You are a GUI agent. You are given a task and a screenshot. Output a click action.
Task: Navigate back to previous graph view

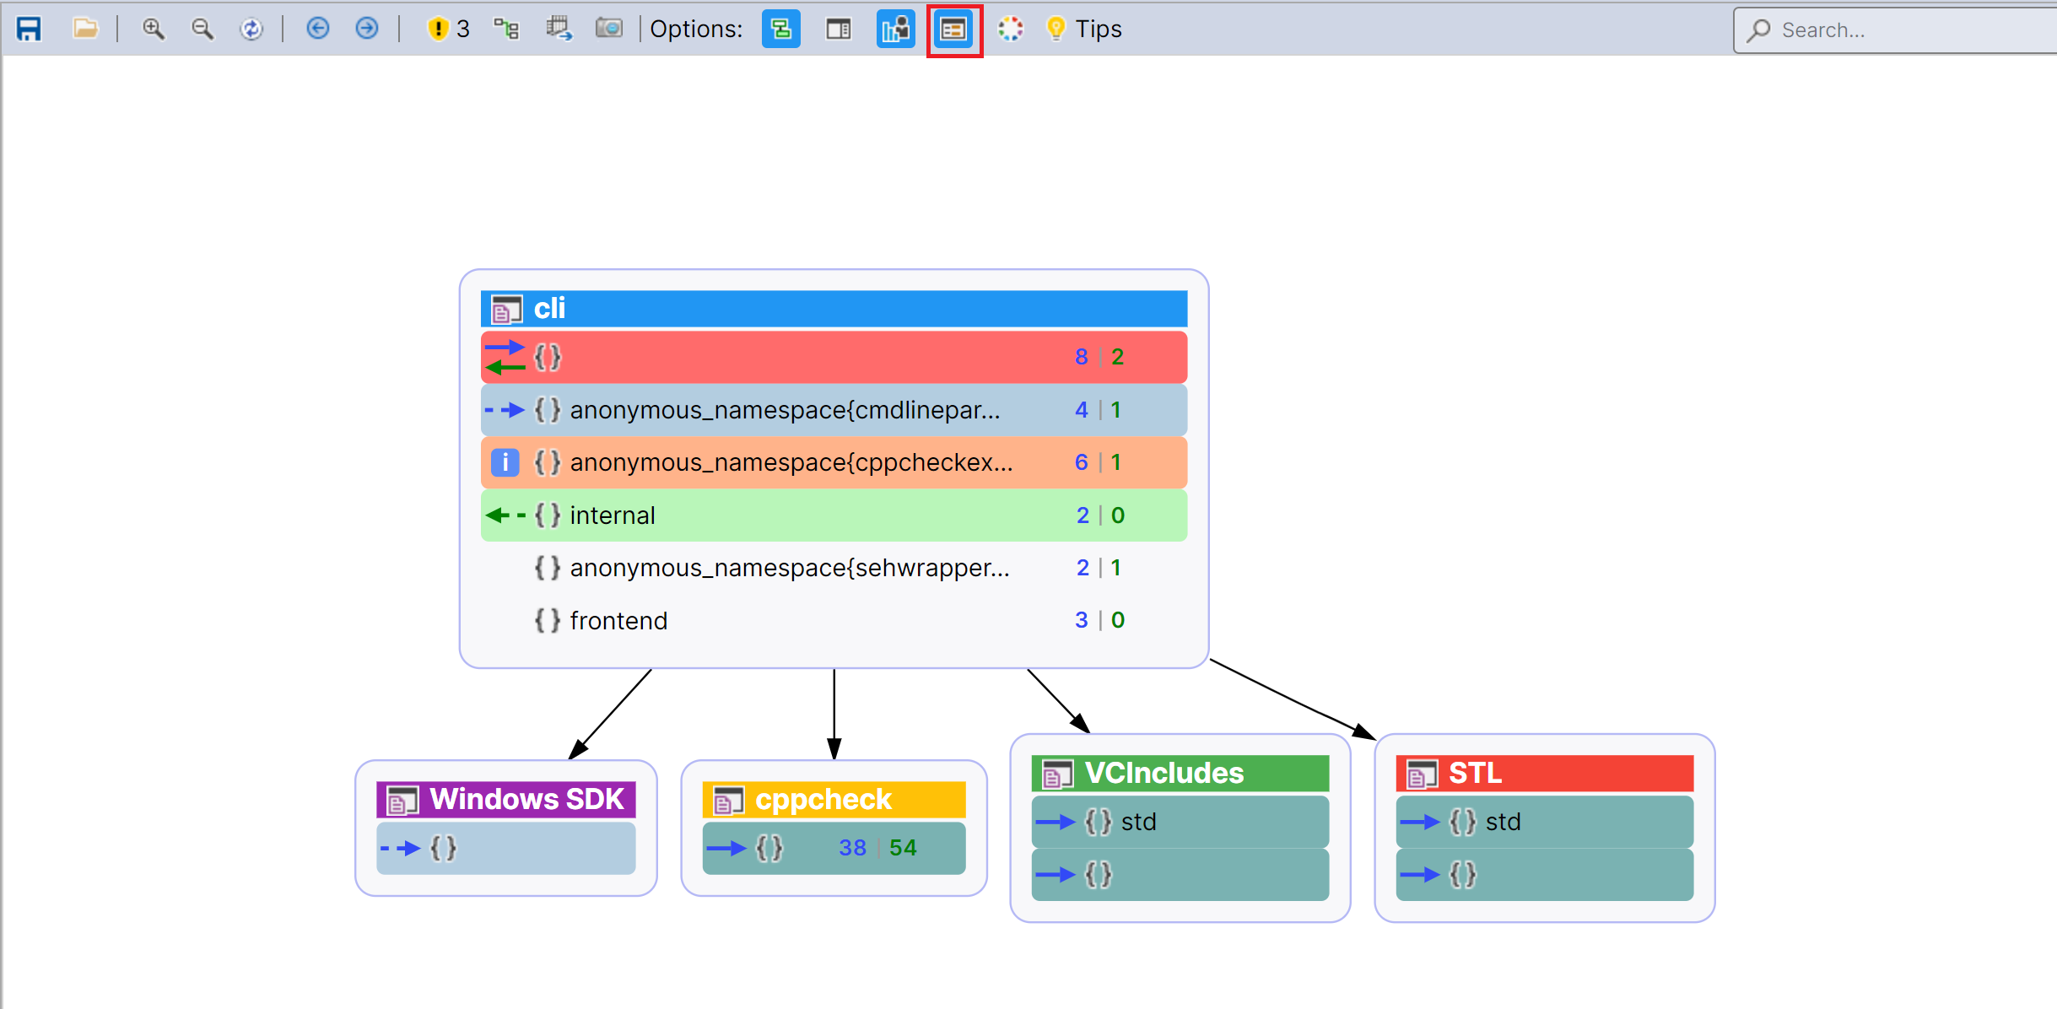318,28
